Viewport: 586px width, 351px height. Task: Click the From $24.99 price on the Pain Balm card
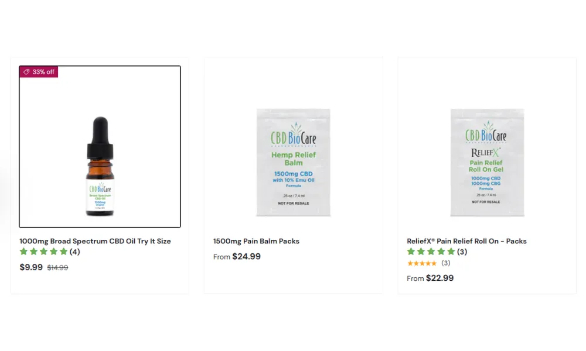point(237,256)
